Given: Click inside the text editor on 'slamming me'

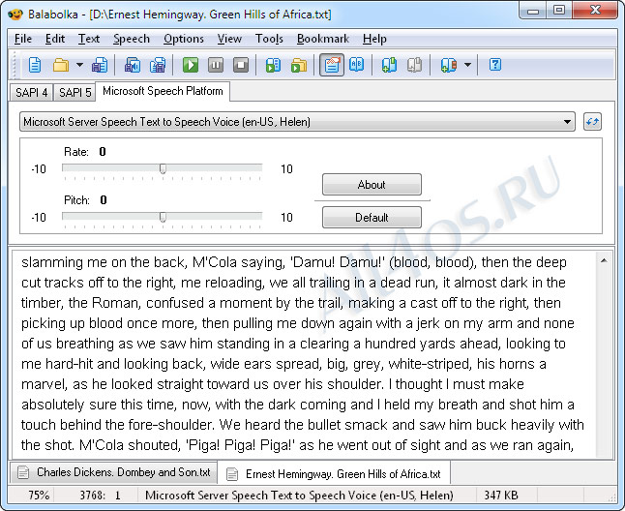Looking at the screenshot, I should click(x=64, y=262).
